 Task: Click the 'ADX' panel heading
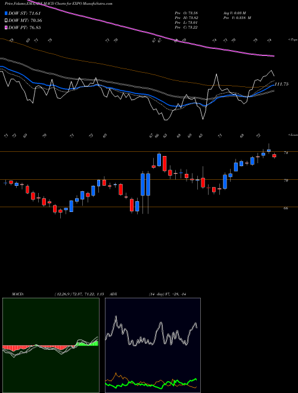point(113,294)
